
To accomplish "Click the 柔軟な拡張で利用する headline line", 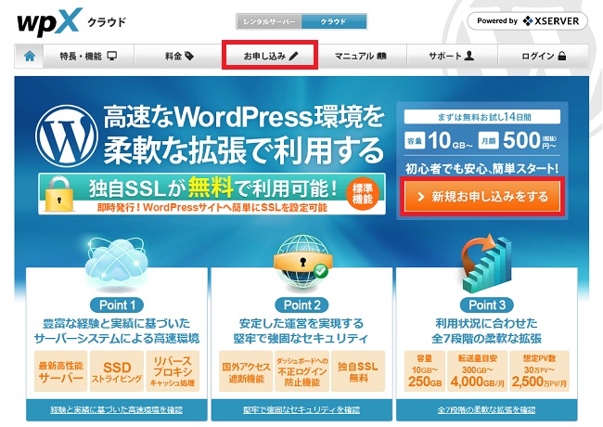I will pos(244,150).
